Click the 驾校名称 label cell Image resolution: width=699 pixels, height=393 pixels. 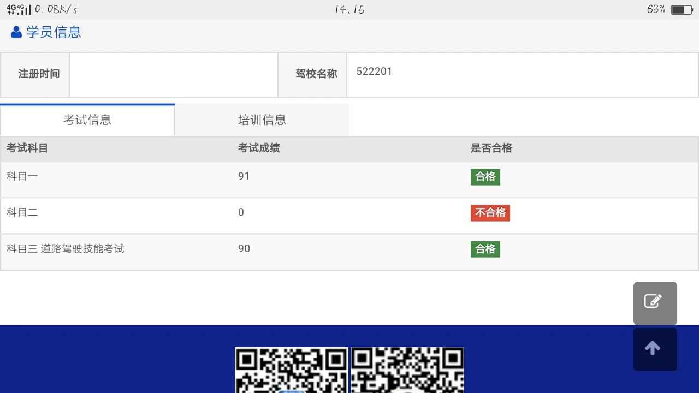click(312, 75)
